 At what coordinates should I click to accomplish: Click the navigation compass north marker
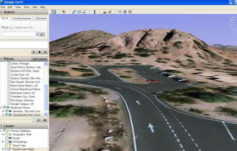coord(232,19)
